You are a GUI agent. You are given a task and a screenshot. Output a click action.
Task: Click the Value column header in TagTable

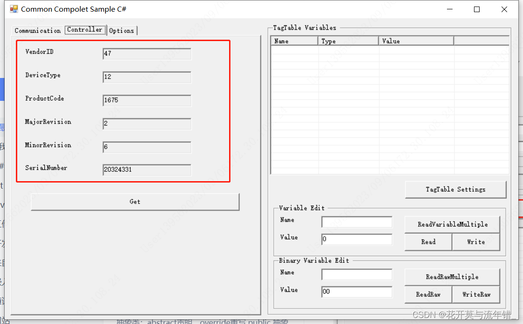tap(416, 41)
